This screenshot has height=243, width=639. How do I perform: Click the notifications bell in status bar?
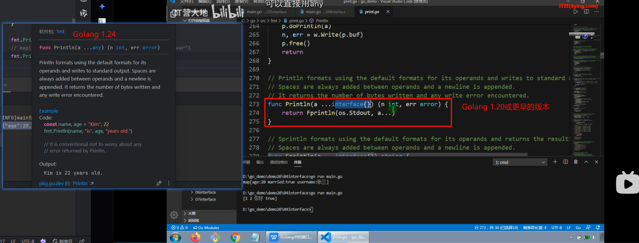pyautogui.click(x=598, y=228)
